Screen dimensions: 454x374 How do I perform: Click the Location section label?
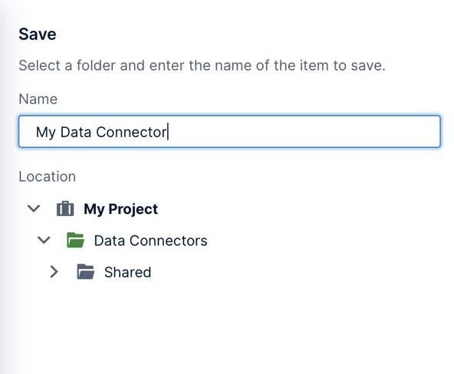coord(48,176)
